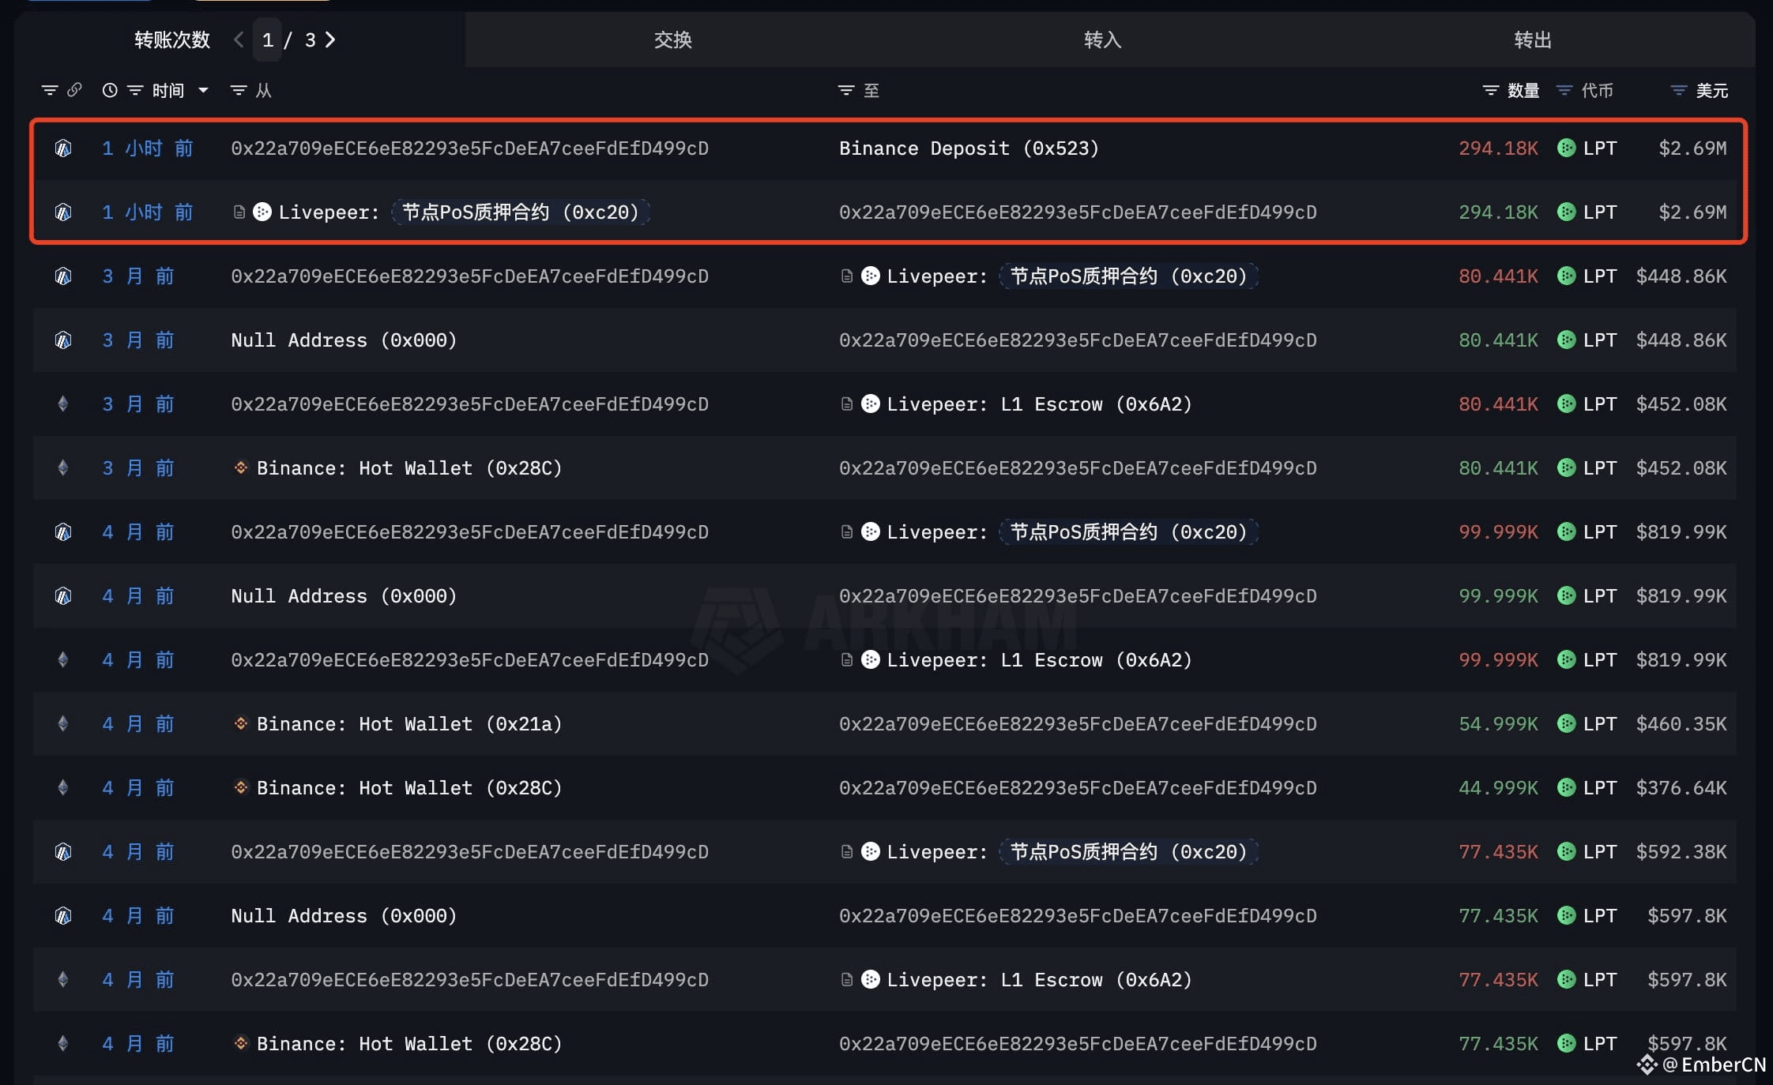The image size is (1773, 1085).
Task: Switch to the 交换 swaps tab
Action: click(x=672, y=39)
